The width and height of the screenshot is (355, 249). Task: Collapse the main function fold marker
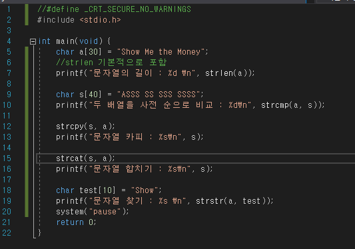(x=33, y=41)
